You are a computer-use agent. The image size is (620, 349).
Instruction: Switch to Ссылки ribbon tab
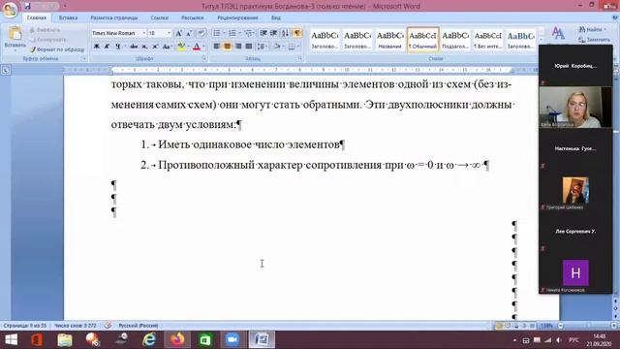pyautogui.click(x=159, y=17)
